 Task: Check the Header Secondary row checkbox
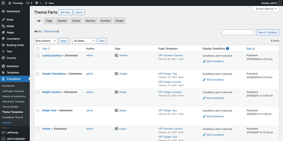click(38, 74)
